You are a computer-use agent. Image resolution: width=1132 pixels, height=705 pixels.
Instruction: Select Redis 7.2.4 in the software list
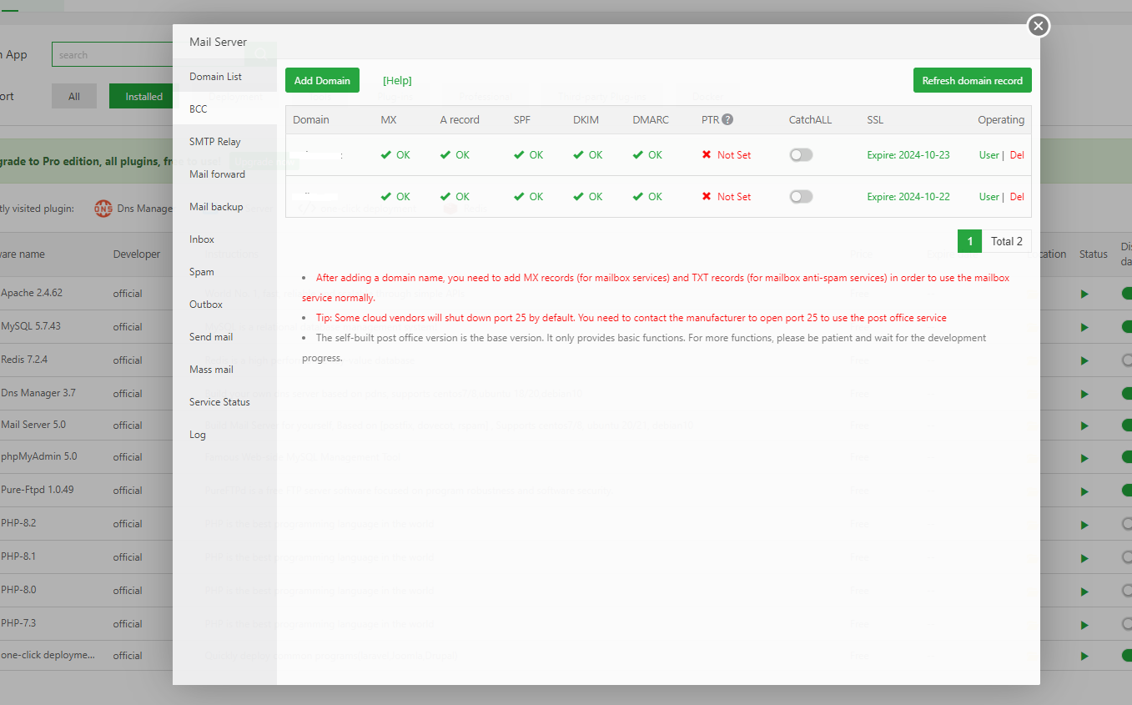24,360
